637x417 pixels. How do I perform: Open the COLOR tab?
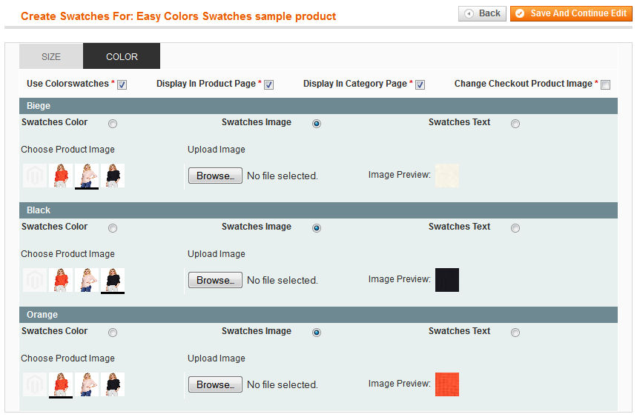[122, 56]
